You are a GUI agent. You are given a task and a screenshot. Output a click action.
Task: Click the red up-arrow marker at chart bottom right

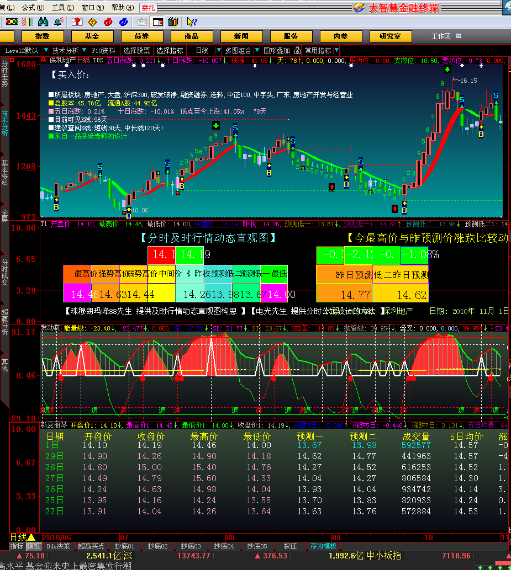pos(395,209)
